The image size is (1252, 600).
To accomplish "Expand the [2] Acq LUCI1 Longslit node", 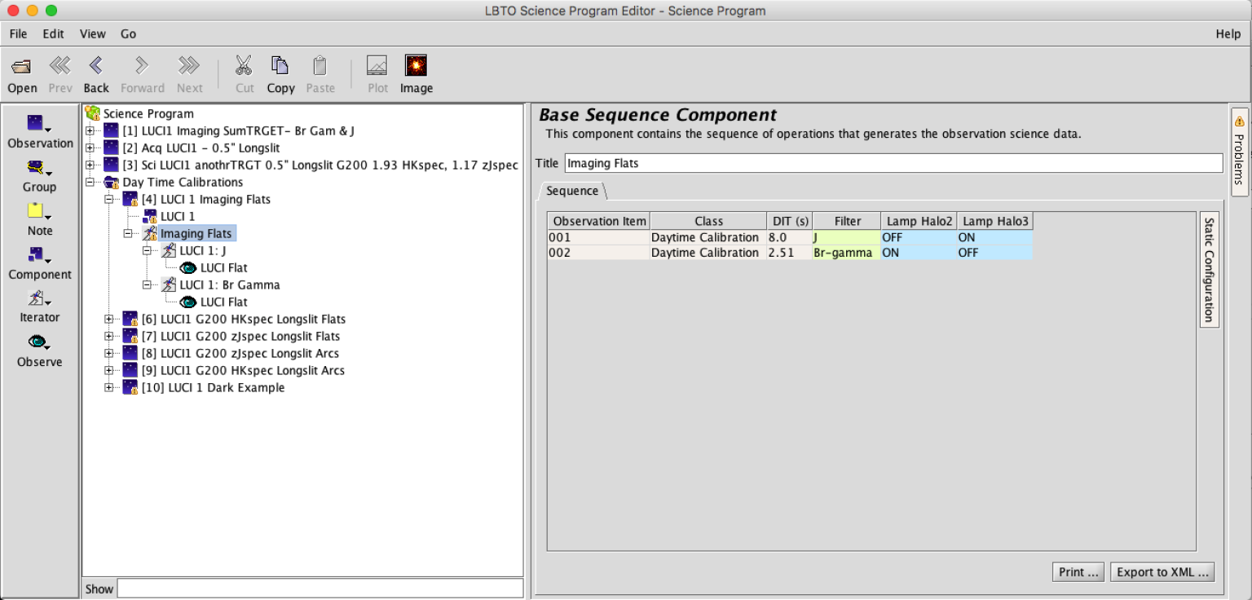I will click(x=90, y=148).
